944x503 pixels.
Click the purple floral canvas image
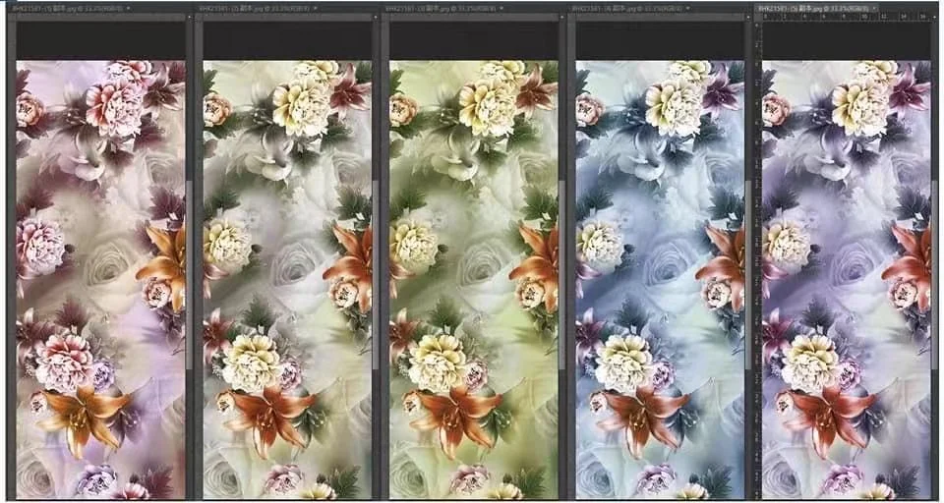pos(847,279)
